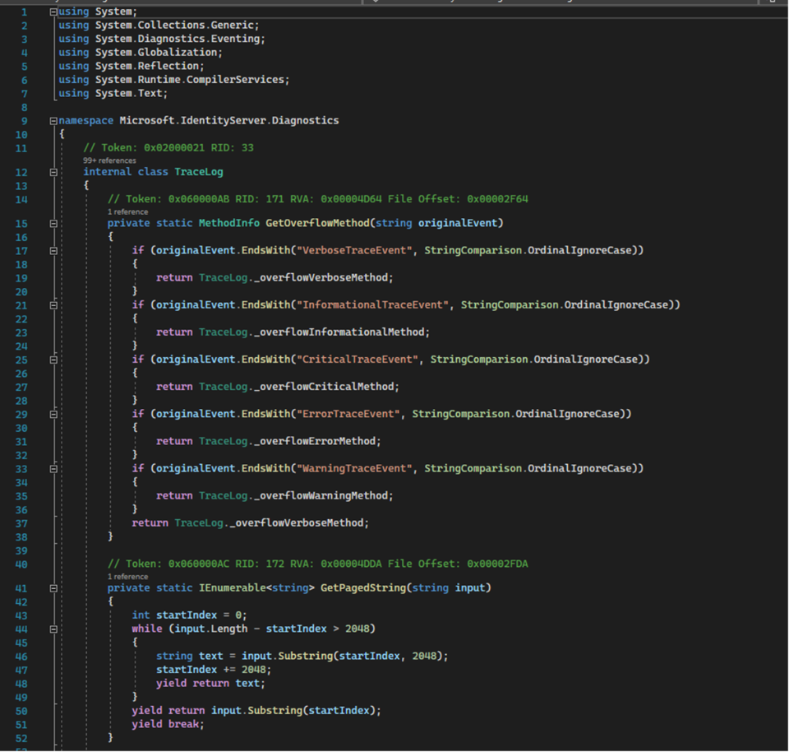789x752 pixels.
Task: Collapse the using directives block
Action: coord(53,11)
